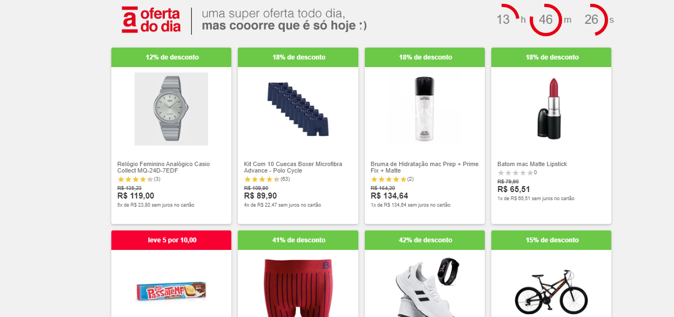Open the MAC Prep + Prime bottle image
674x317 pixels.
pyautogui.click(x=424, y=109)
